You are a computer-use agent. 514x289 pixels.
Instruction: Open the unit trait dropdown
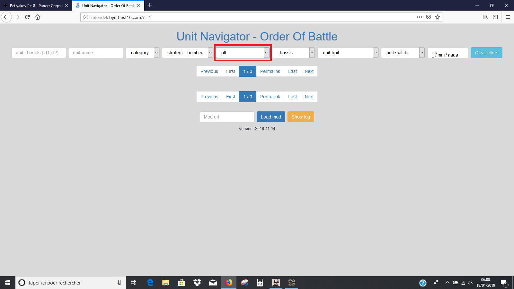click(x=348, y=53)
